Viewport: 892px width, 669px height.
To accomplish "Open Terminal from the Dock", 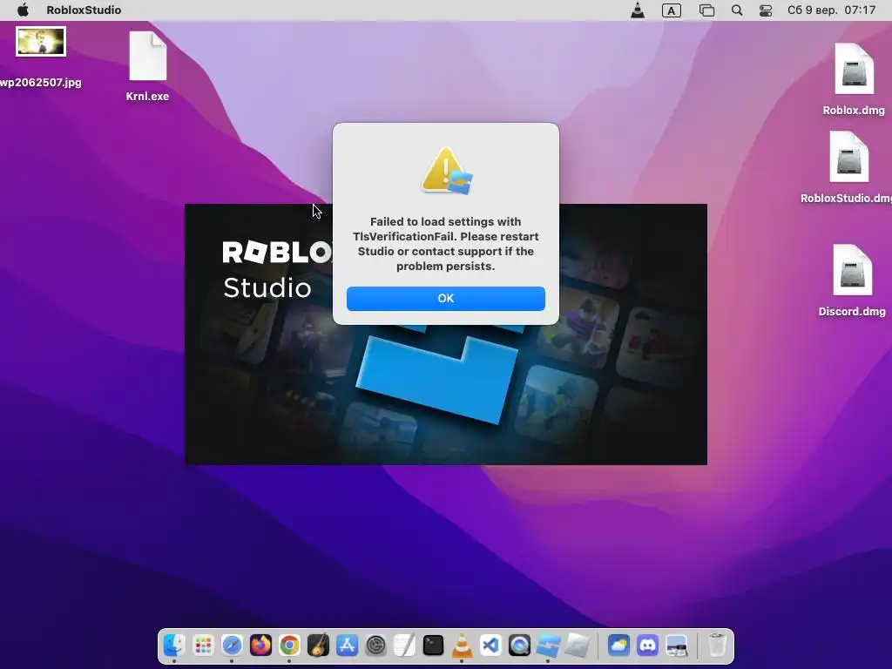I will 433,645.
